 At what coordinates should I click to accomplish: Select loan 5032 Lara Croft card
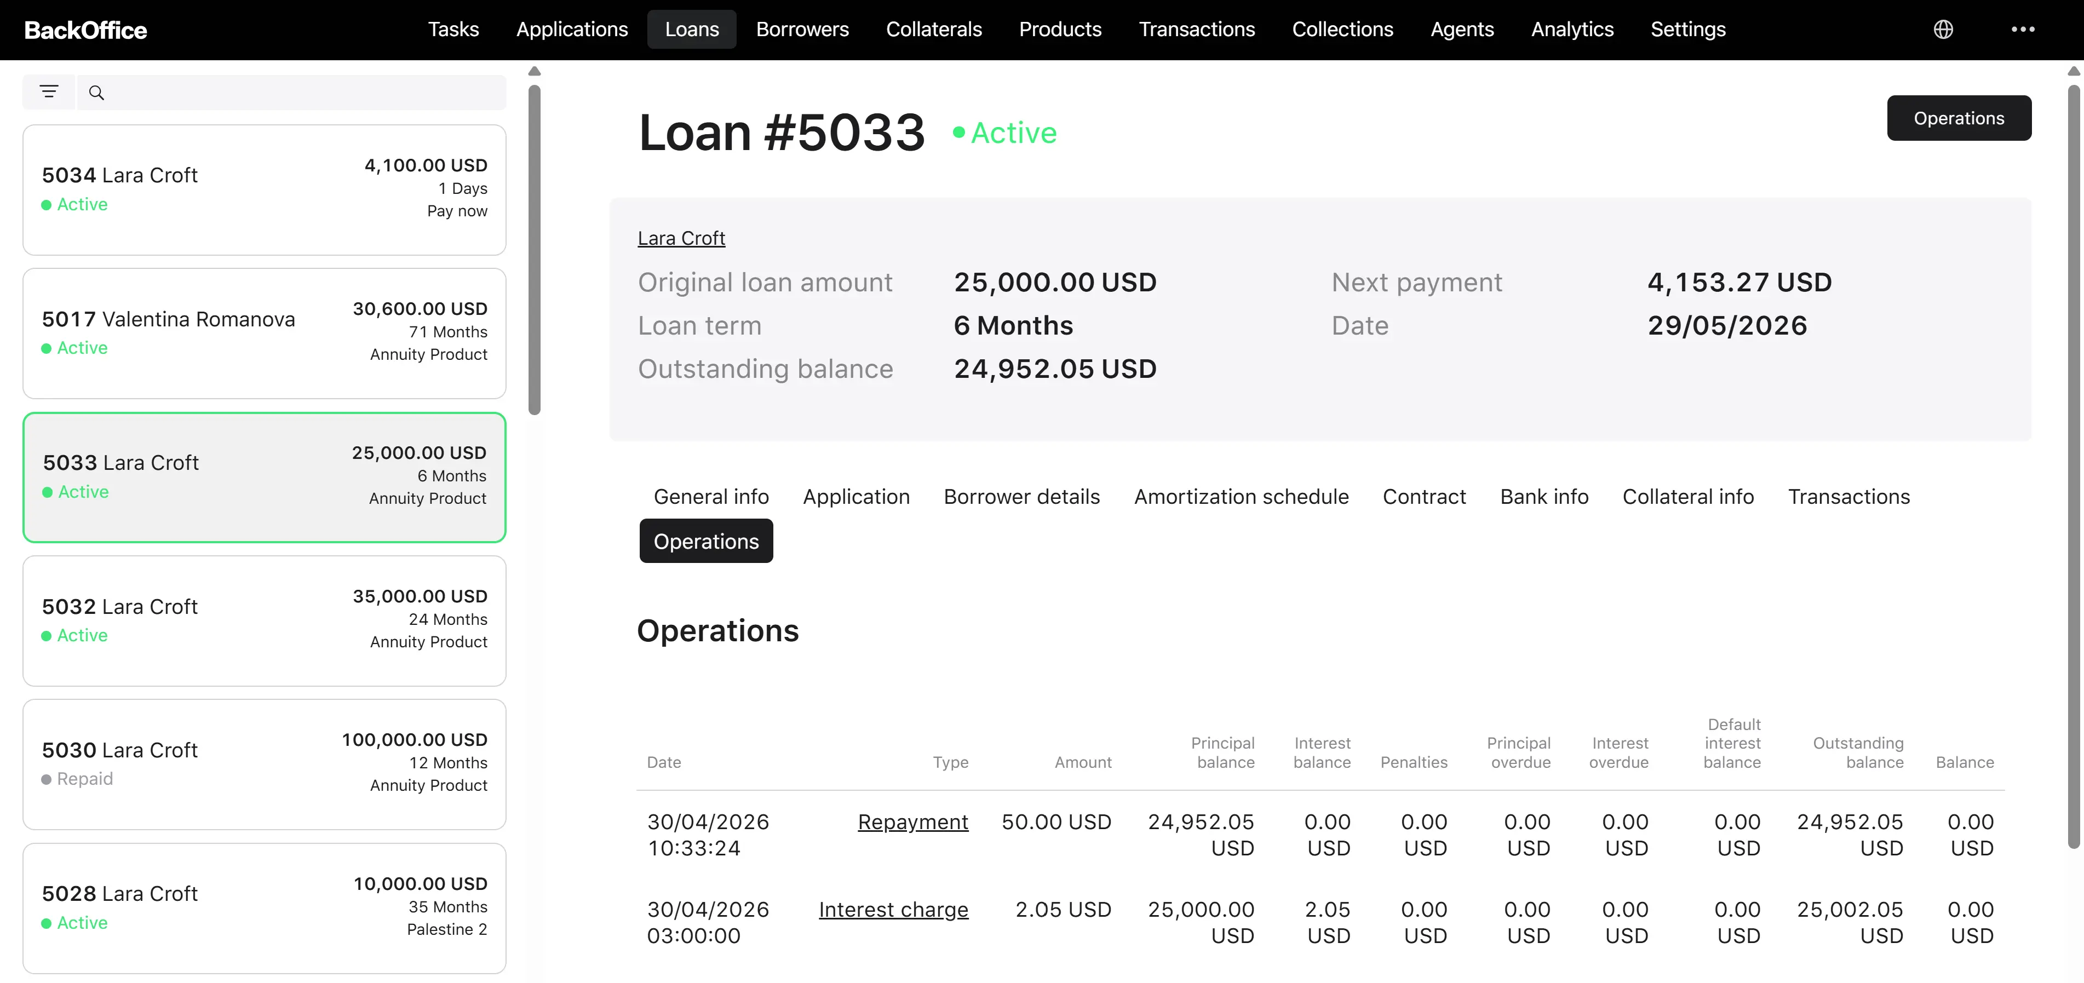pos(265,620)
